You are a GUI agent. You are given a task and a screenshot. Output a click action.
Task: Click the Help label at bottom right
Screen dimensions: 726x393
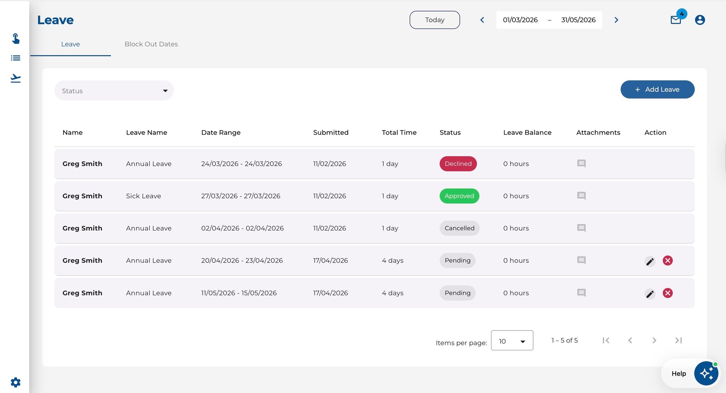[679, 373]
